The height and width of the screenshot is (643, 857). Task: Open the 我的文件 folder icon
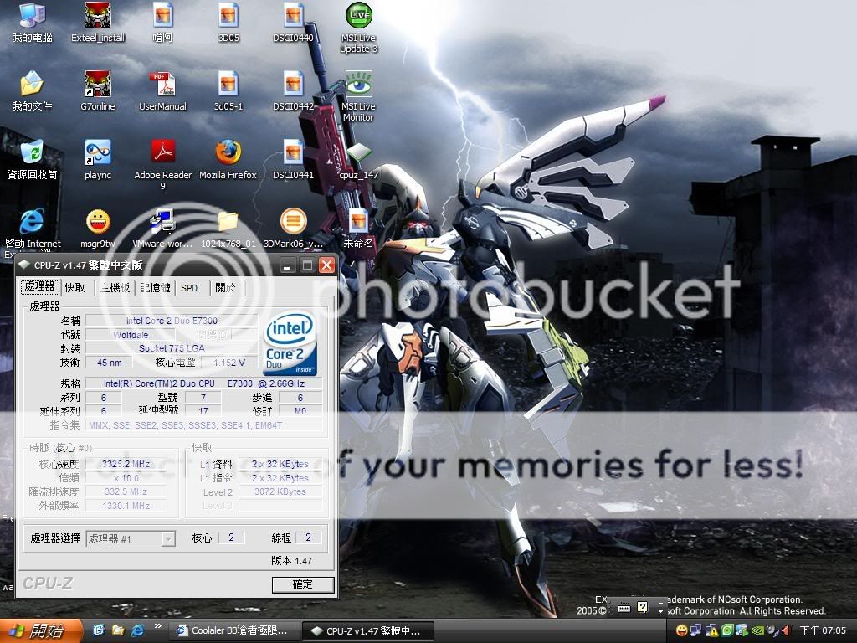click(33, 90)
